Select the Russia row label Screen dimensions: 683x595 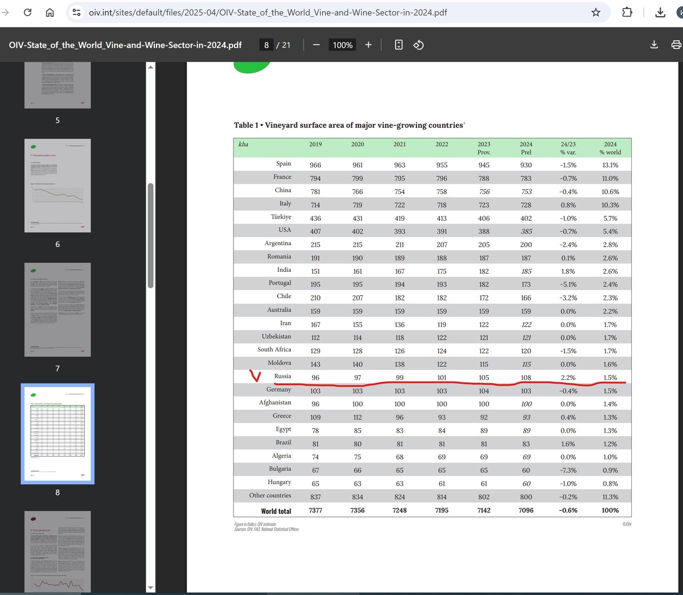coord(282,376)
